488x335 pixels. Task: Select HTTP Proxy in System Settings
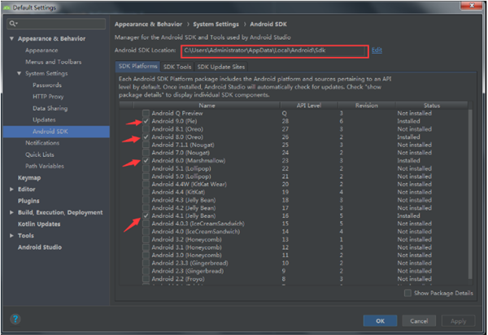46,96
